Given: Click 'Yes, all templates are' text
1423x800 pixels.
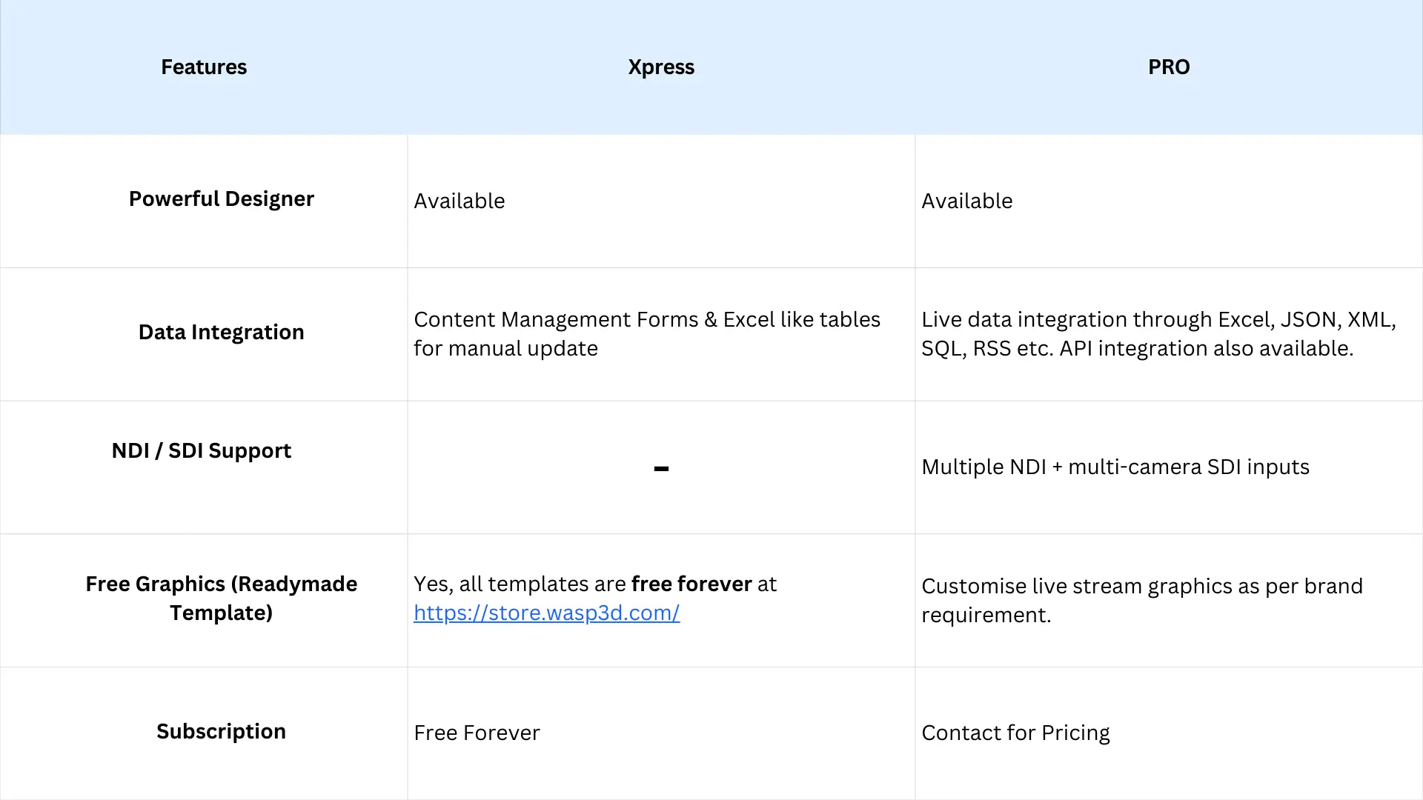Looking at the screenshot, I should click(519, 584).
